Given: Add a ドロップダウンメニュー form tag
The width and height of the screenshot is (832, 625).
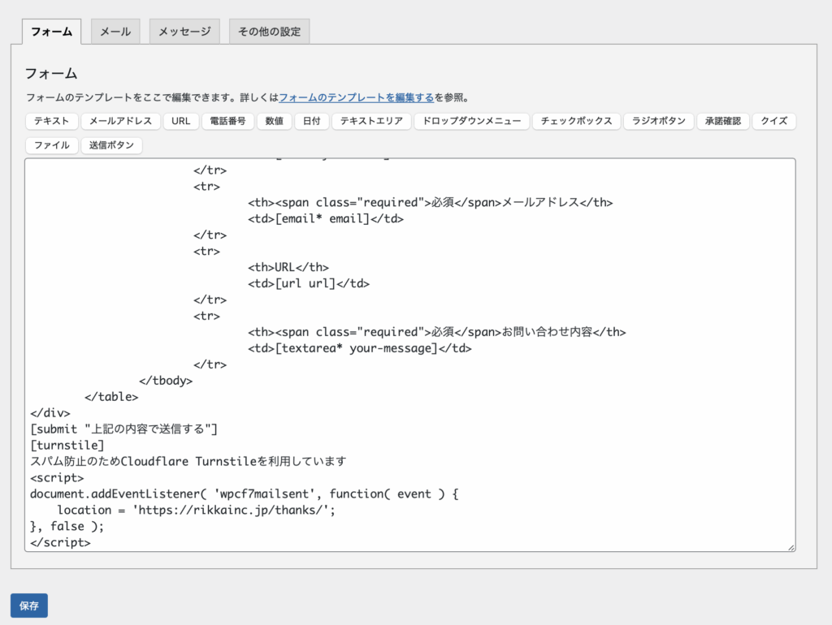Looking at the screenshot, I should pyautogui.click(x=472, y=121).
